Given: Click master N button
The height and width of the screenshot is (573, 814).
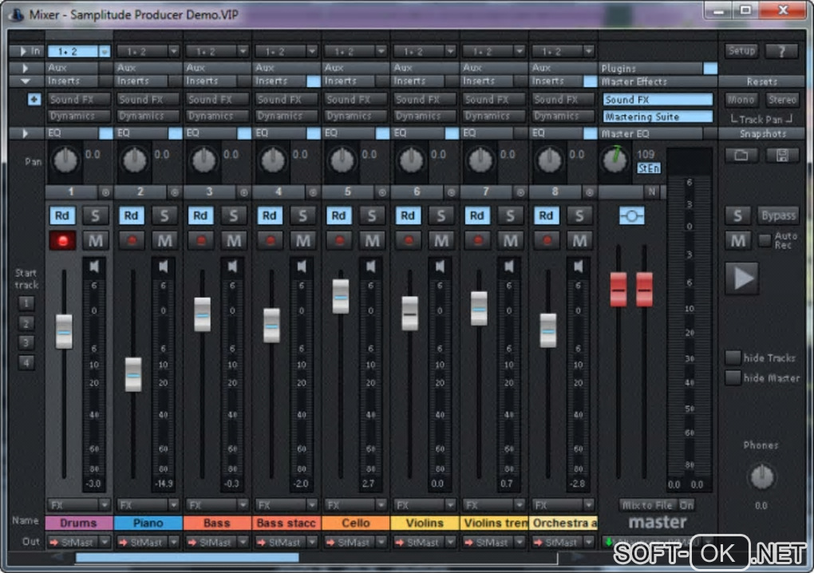Looking at the screenshot, I should point(651,192).
